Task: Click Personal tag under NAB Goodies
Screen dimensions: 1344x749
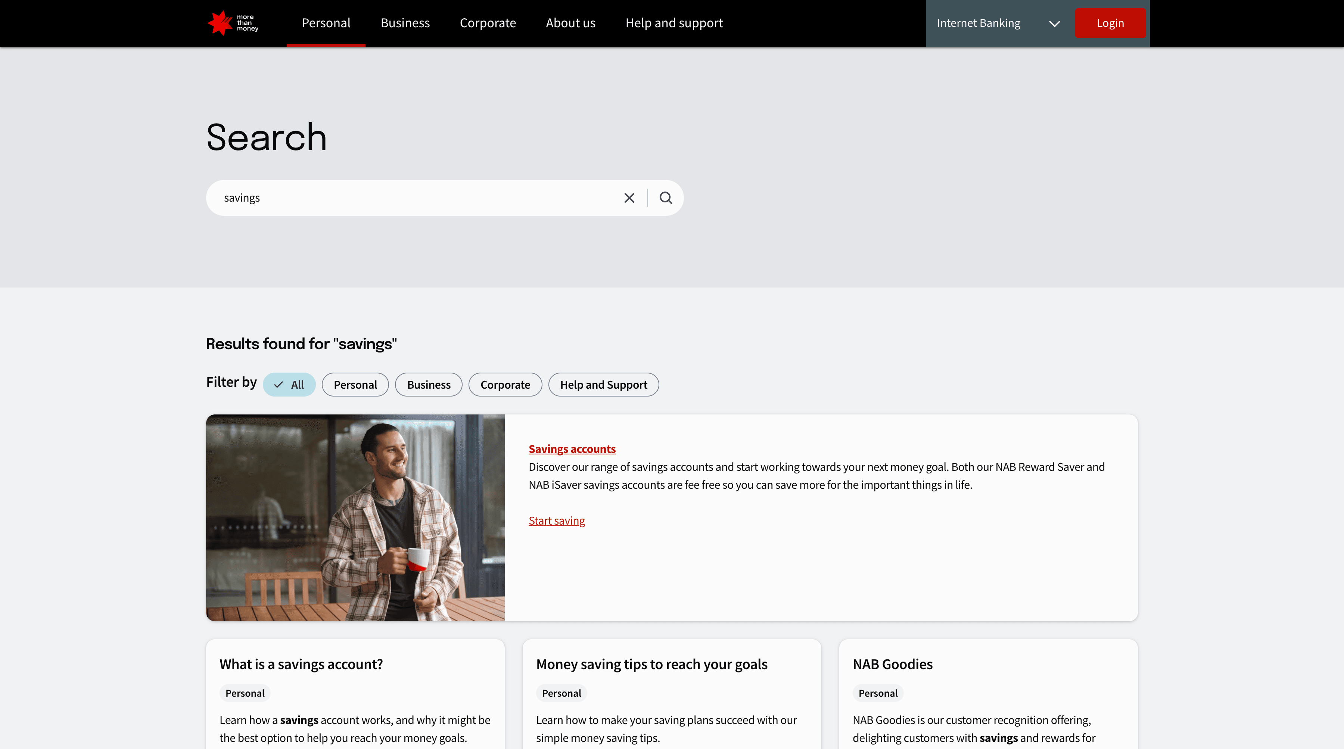Action: (x=878, y=693)
